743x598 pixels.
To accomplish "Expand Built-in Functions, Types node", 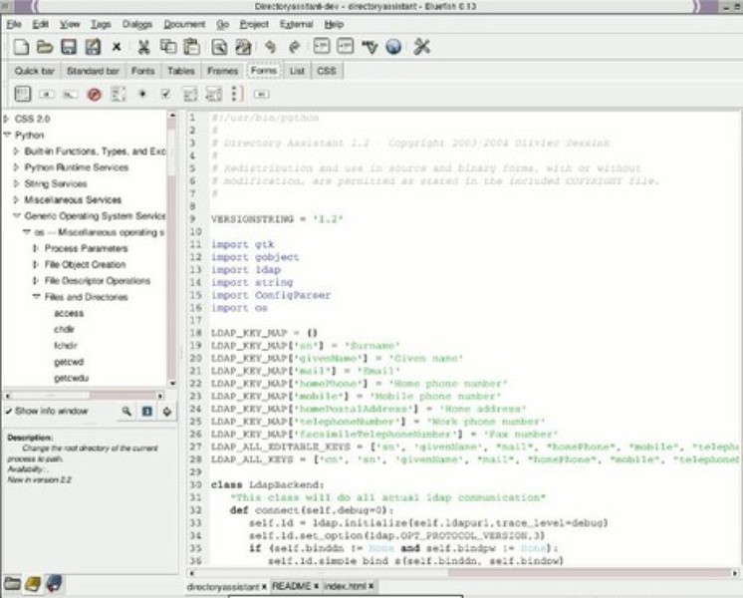I will point(17,150).
